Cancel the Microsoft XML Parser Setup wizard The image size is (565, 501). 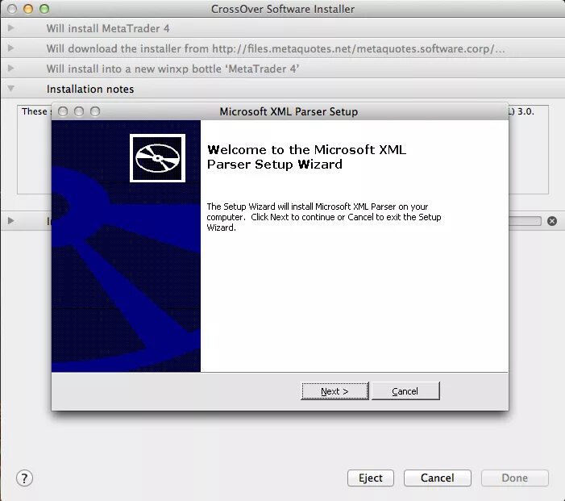coord(405,391)
